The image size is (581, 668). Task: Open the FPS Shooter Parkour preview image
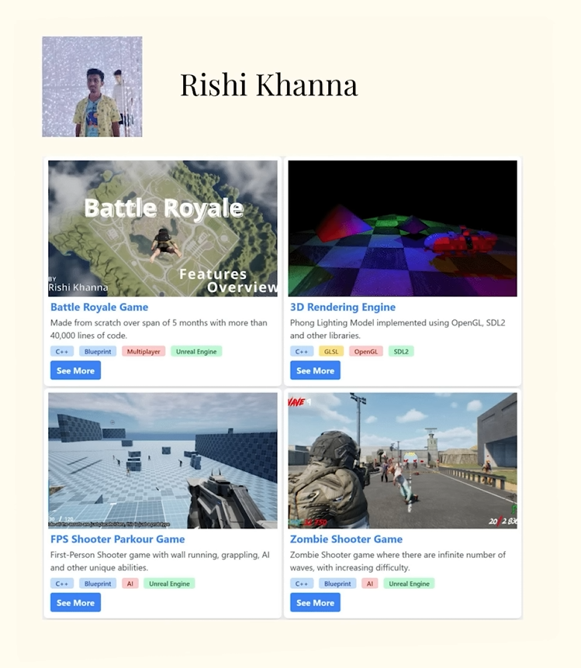tap(163, 460)
